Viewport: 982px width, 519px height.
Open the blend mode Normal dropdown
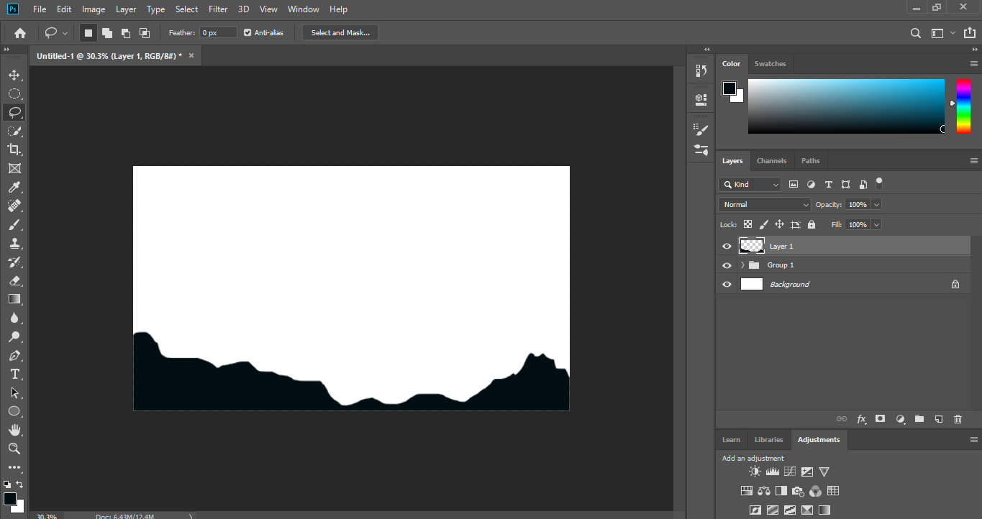point(764,205)
